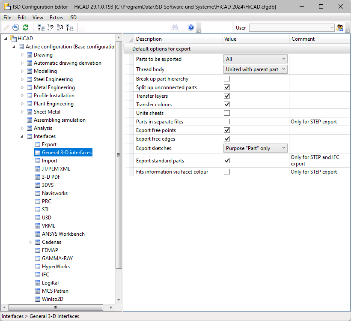Click the Value column header
Screen dimensions: 351x321
(256, 39)
